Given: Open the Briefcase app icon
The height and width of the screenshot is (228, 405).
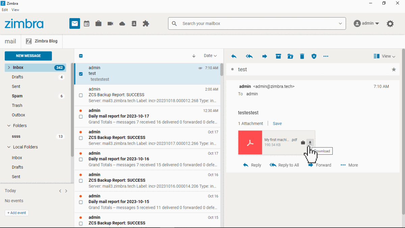Looking at the screenshot, I should tap(98, 24).
